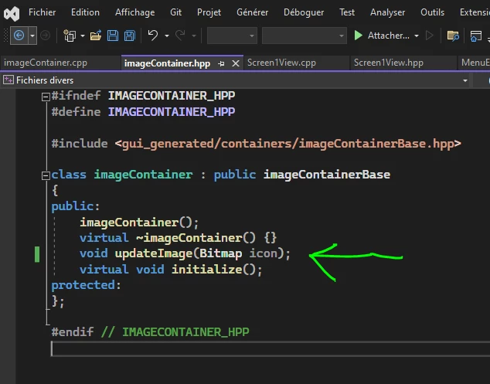Open the New Project dropdown arrow

83,36
